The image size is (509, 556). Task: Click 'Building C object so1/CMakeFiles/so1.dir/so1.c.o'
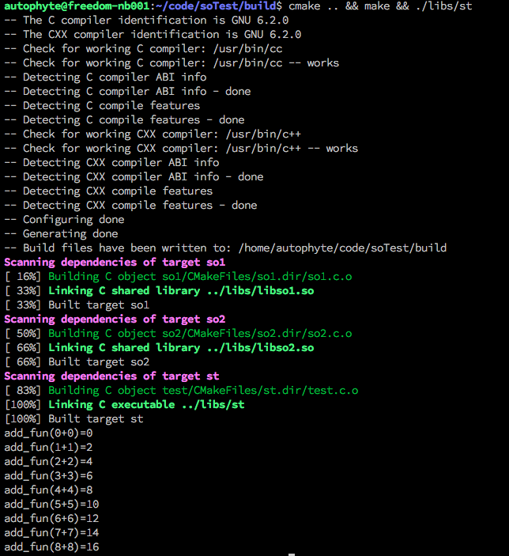(x=200, y=277)
